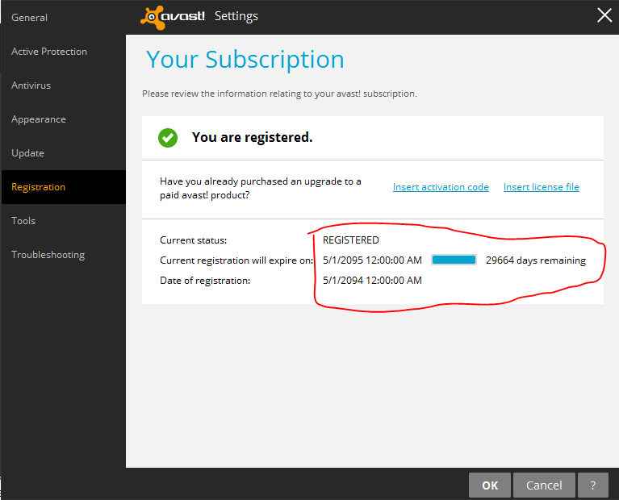619x500 pixels.
Task: Click the 'Your Subscription' heading
Action: (245, 60)
